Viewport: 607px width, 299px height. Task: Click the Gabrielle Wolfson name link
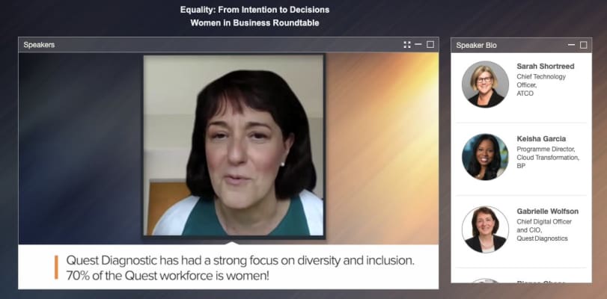coord(547,212)
